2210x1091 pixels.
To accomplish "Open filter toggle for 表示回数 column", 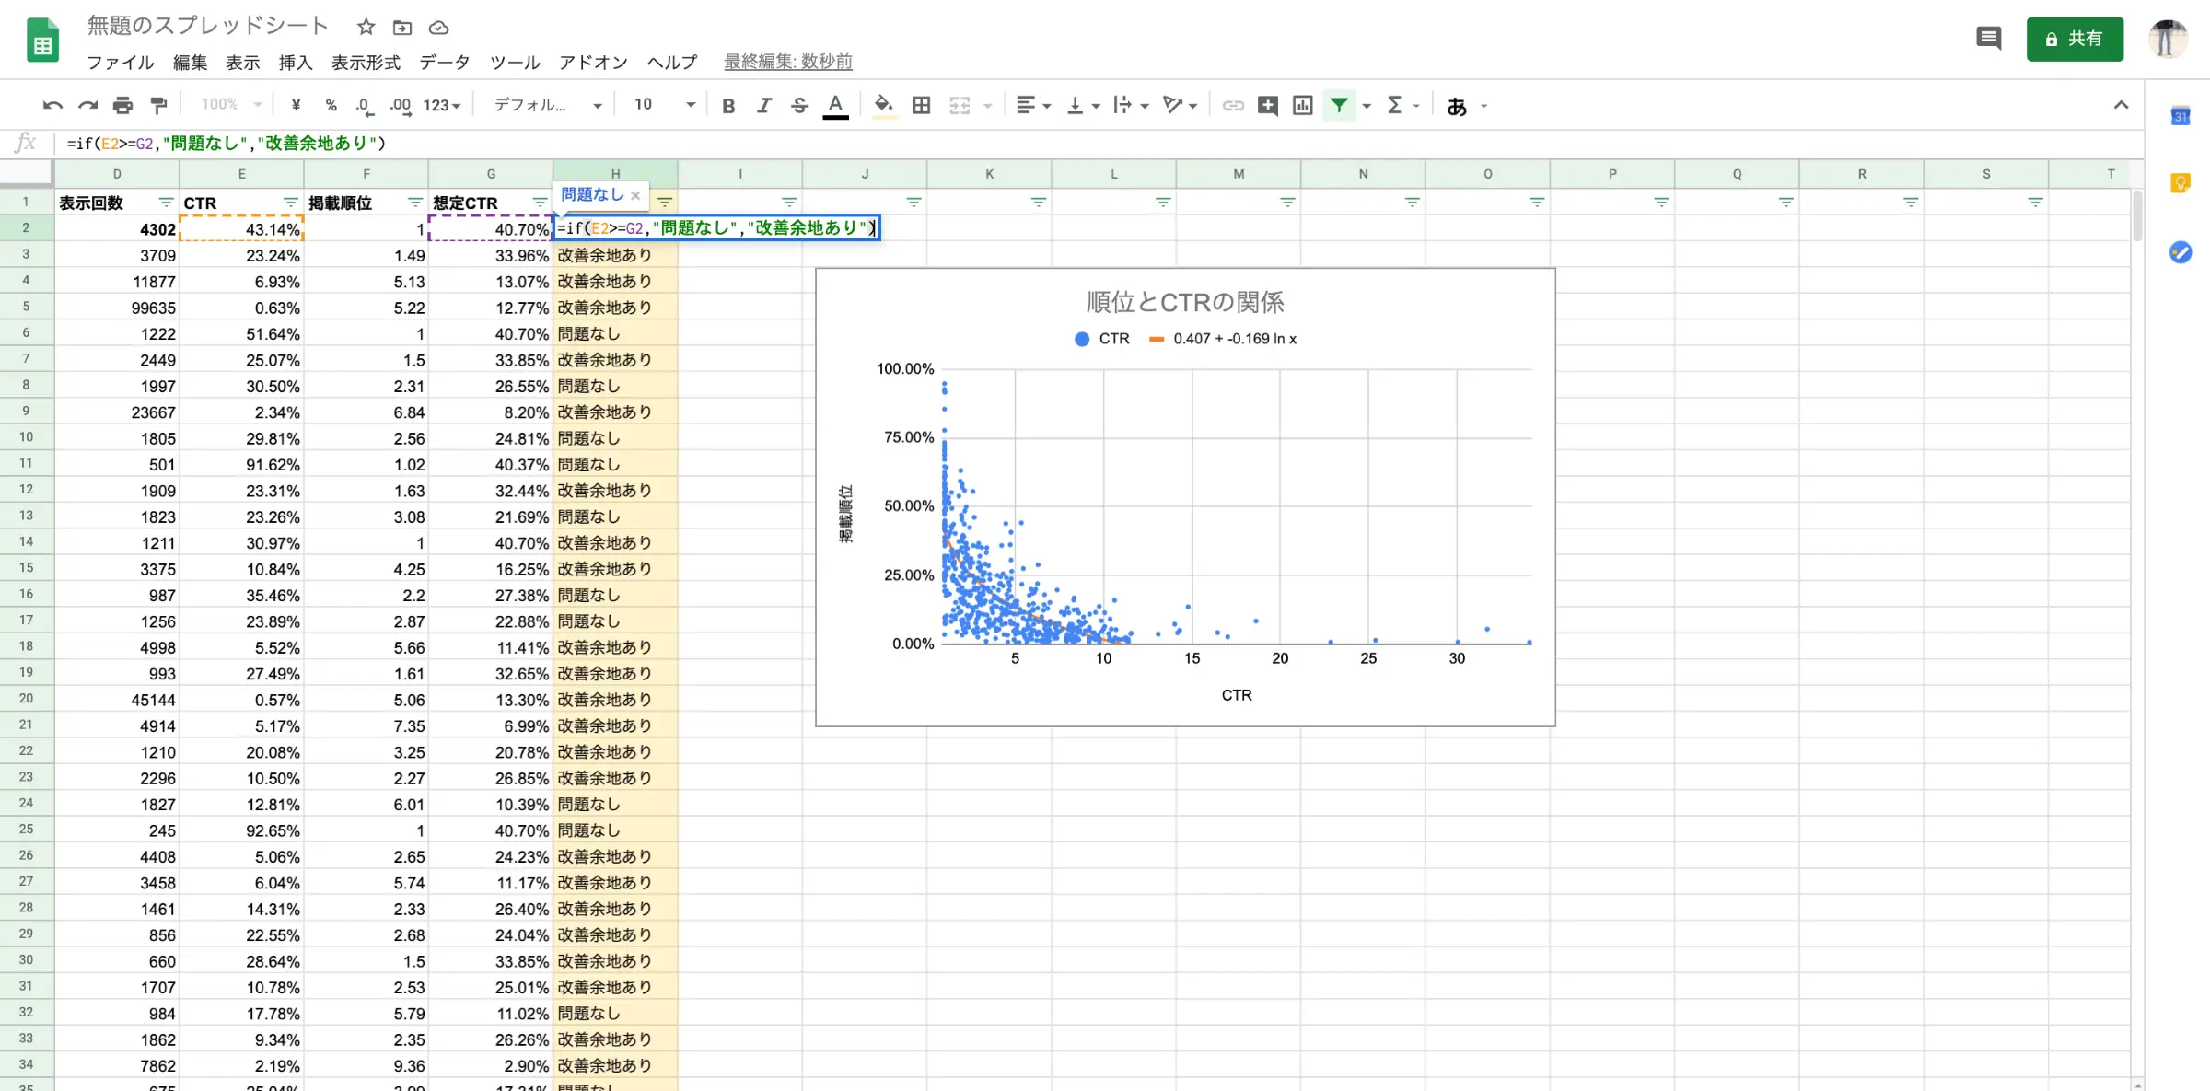I will (166, 203).
